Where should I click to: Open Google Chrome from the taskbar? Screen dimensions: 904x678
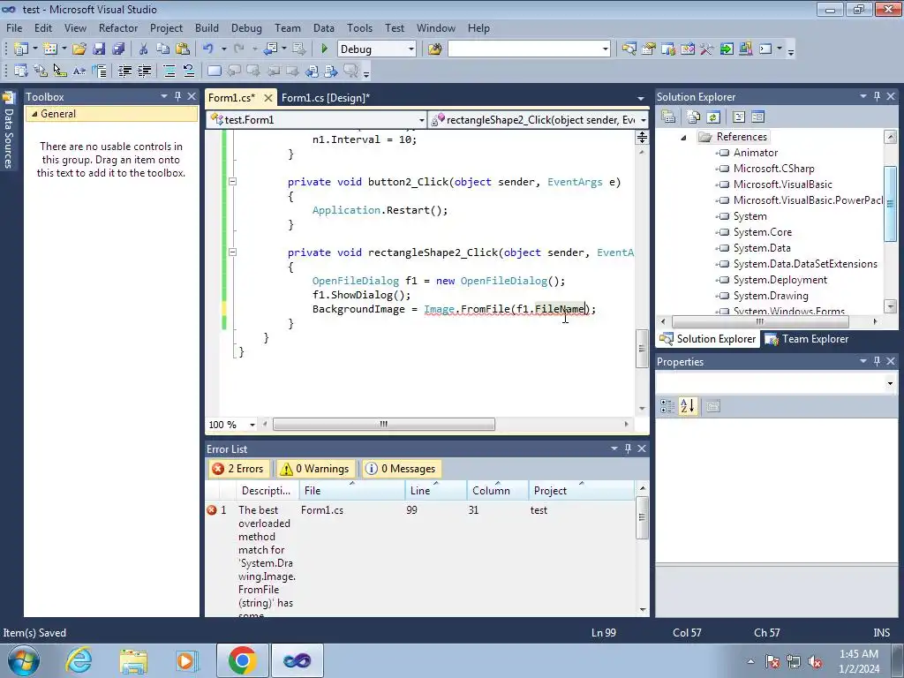click(x=242, y=660)
